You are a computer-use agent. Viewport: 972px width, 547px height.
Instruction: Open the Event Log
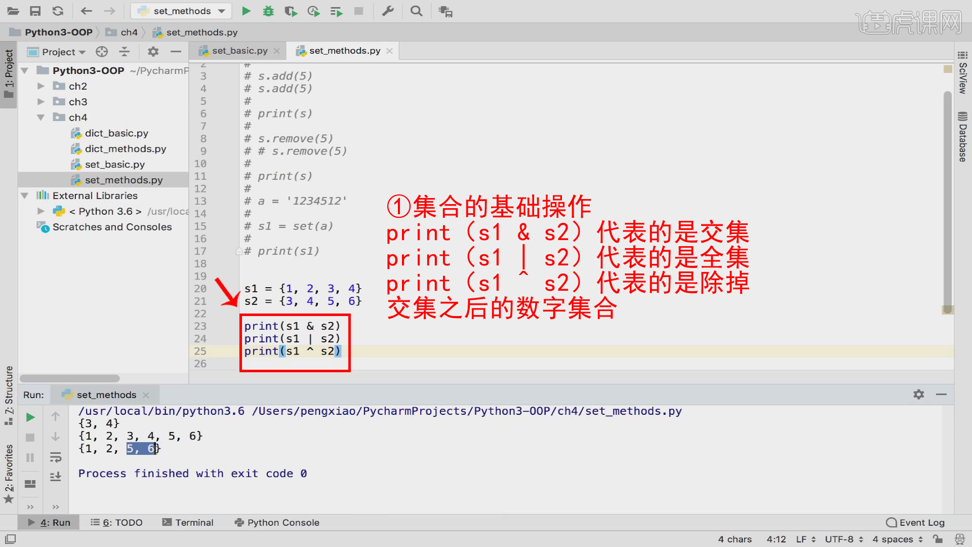[x=915, y=522]
